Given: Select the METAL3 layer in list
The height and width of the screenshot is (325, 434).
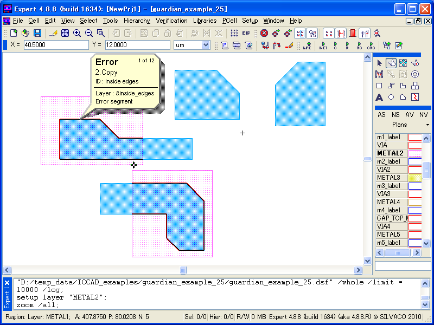Looking at the screenshot, I should [x=389, y=178].
